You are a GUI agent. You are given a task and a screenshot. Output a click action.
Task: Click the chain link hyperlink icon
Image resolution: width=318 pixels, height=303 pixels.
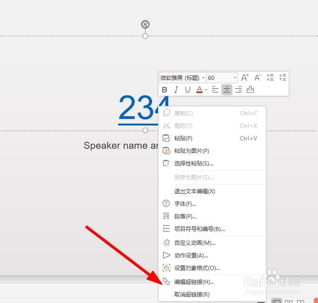click(x=166, y=281)
